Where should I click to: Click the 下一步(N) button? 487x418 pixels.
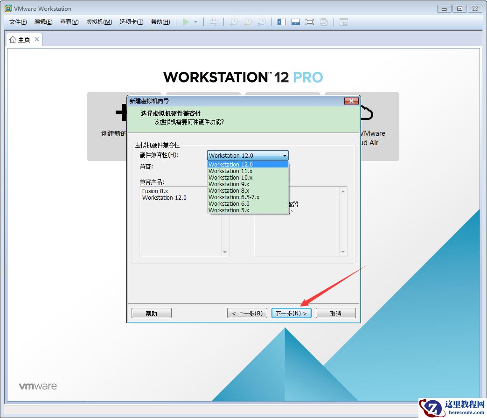tap(291, 313)
